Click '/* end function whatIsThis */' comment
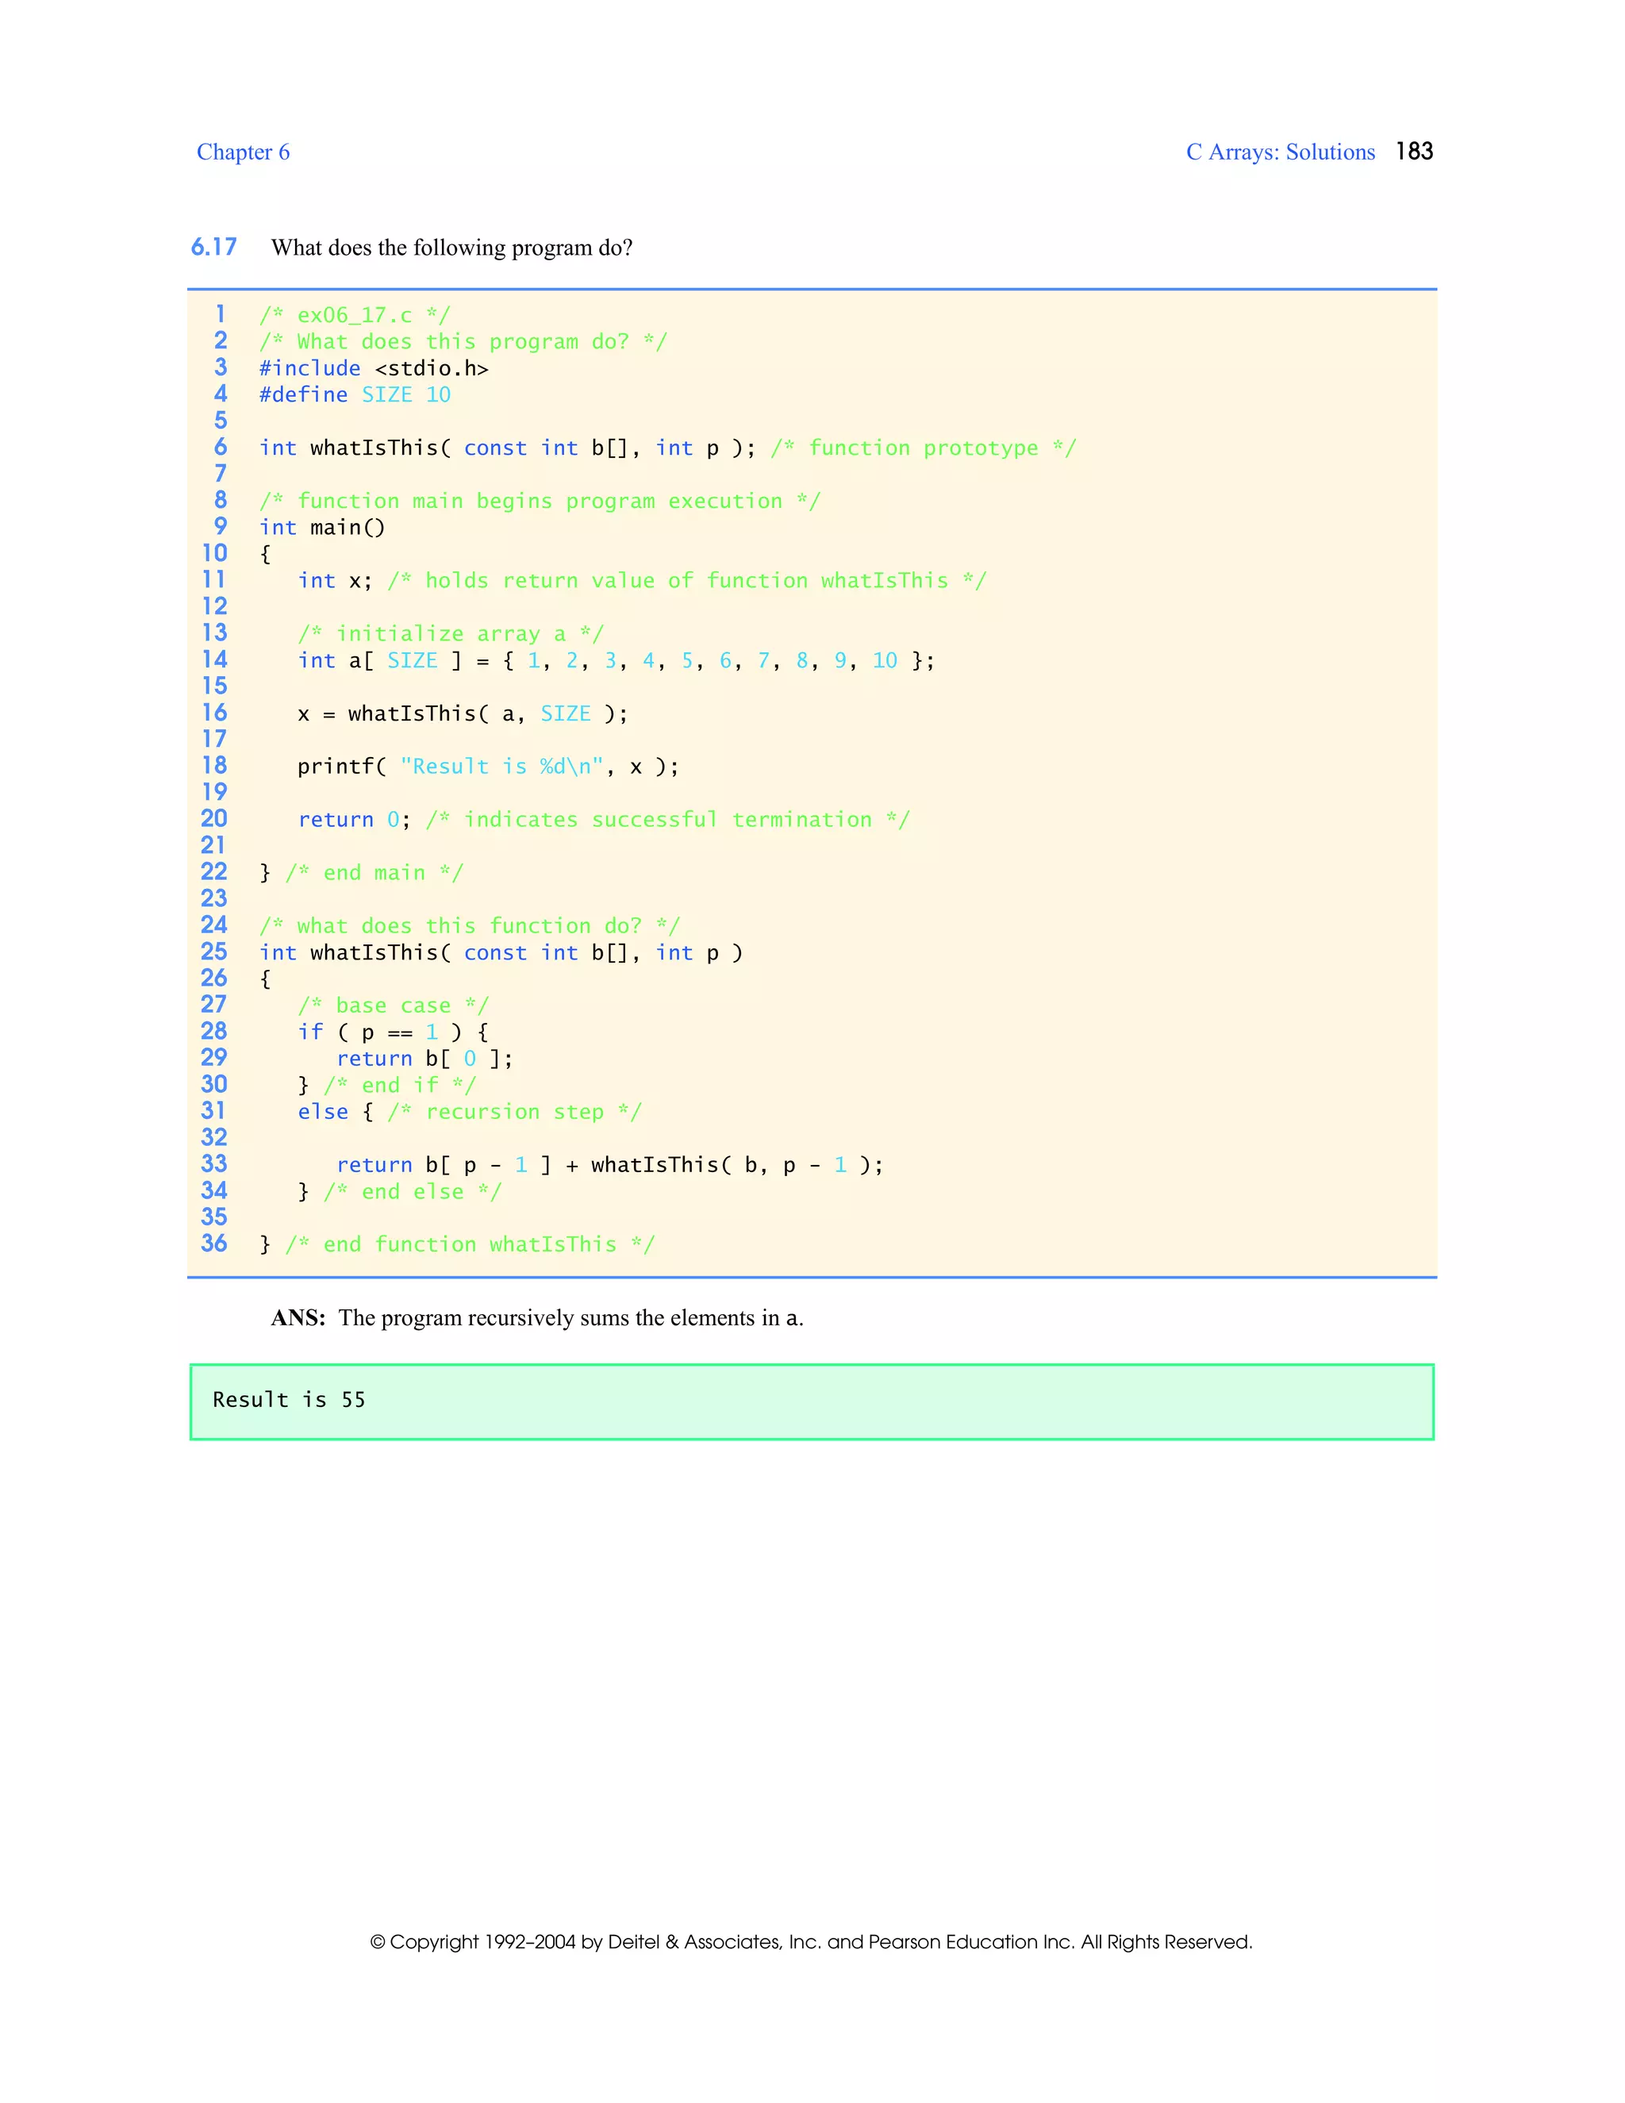The width and height of the screenshot is (1625, 2103). (470, 1245)
